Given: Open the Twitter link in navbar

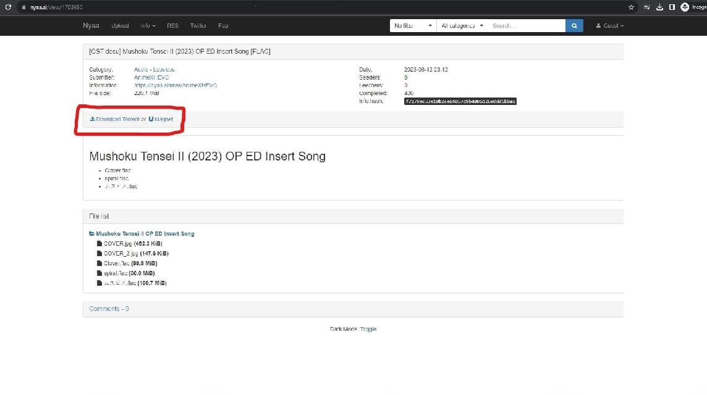Looking at the screenshot, I should point(198,26).
